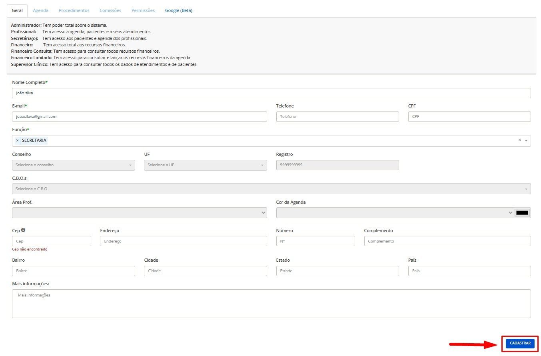Open the Procedimentos tab
Viewport: 541px width, 356px height.
click(x=74, y=10)
